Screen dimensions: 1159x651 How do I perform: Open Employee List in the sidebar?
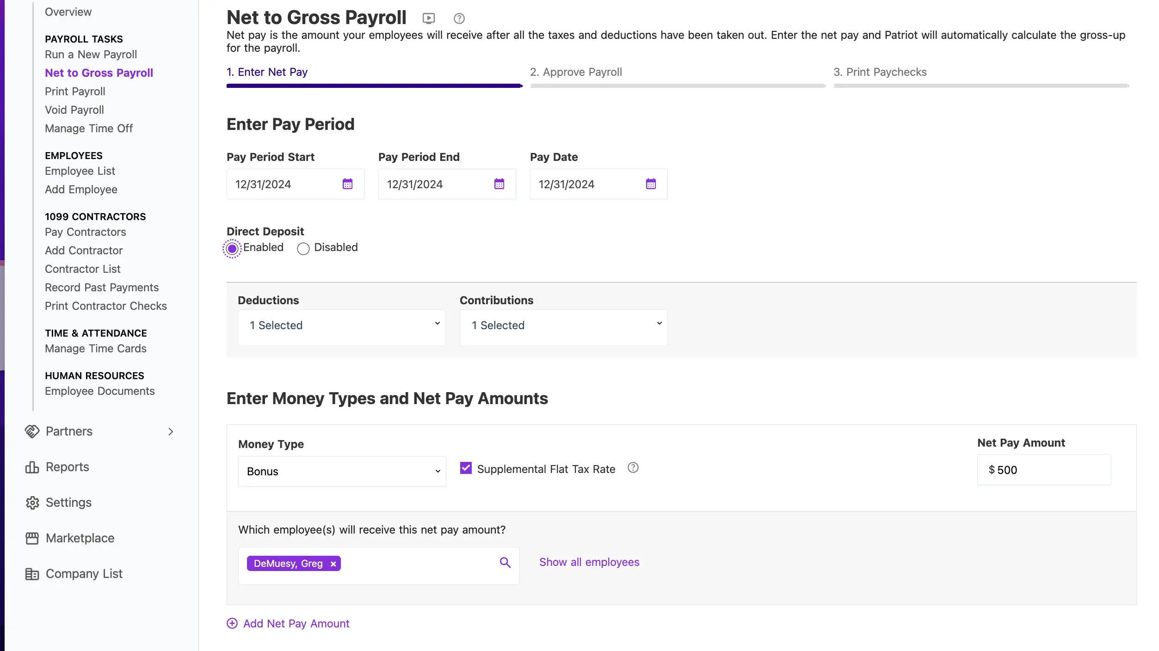pos(80,171)
